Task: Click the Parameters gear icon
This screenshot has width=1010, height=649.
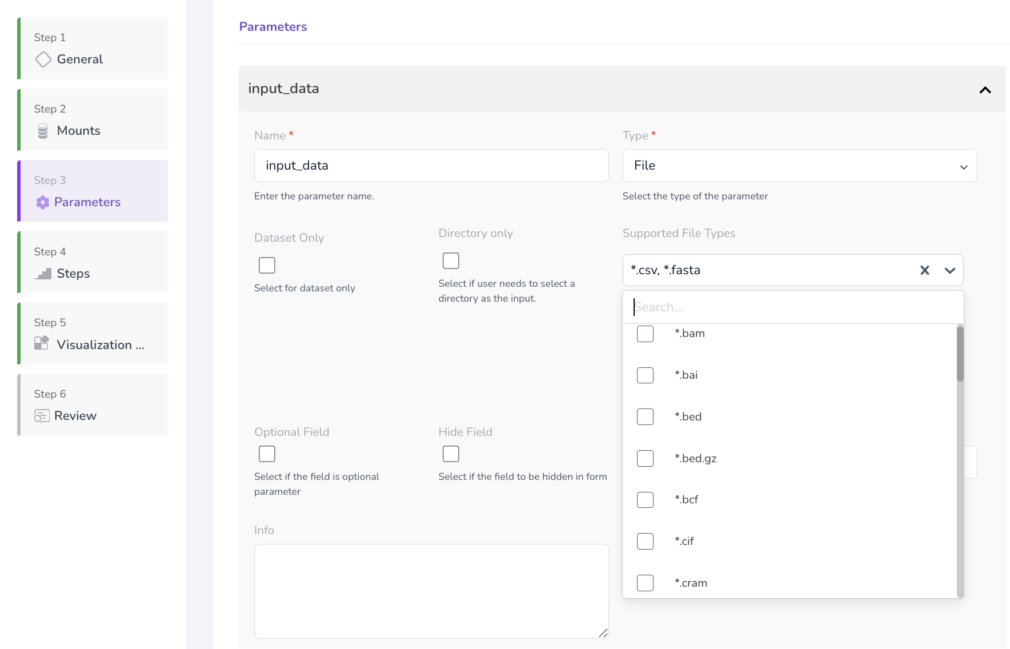Action: click(x=43, y=202)
